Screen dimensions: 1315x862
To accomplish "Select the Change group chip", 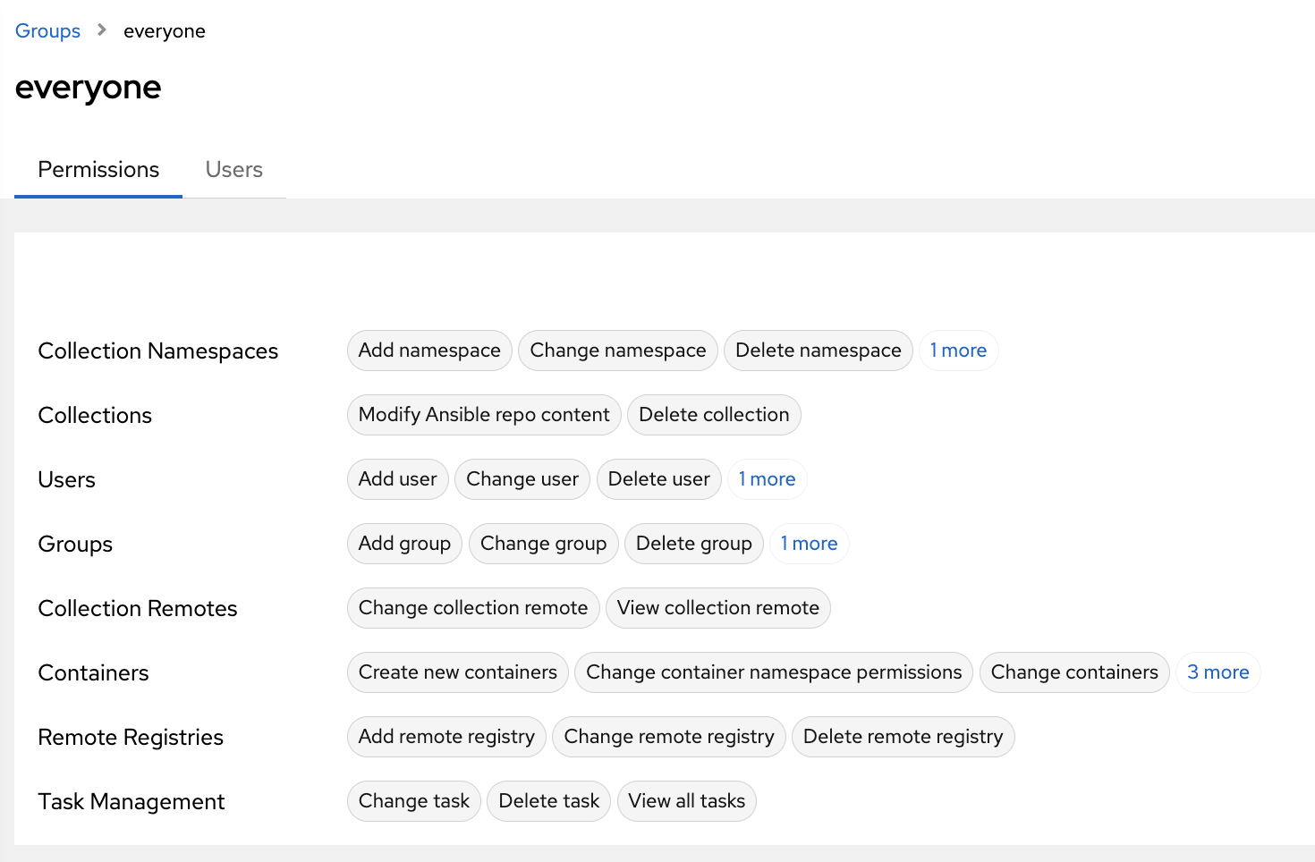I will [x=543, y=544].
